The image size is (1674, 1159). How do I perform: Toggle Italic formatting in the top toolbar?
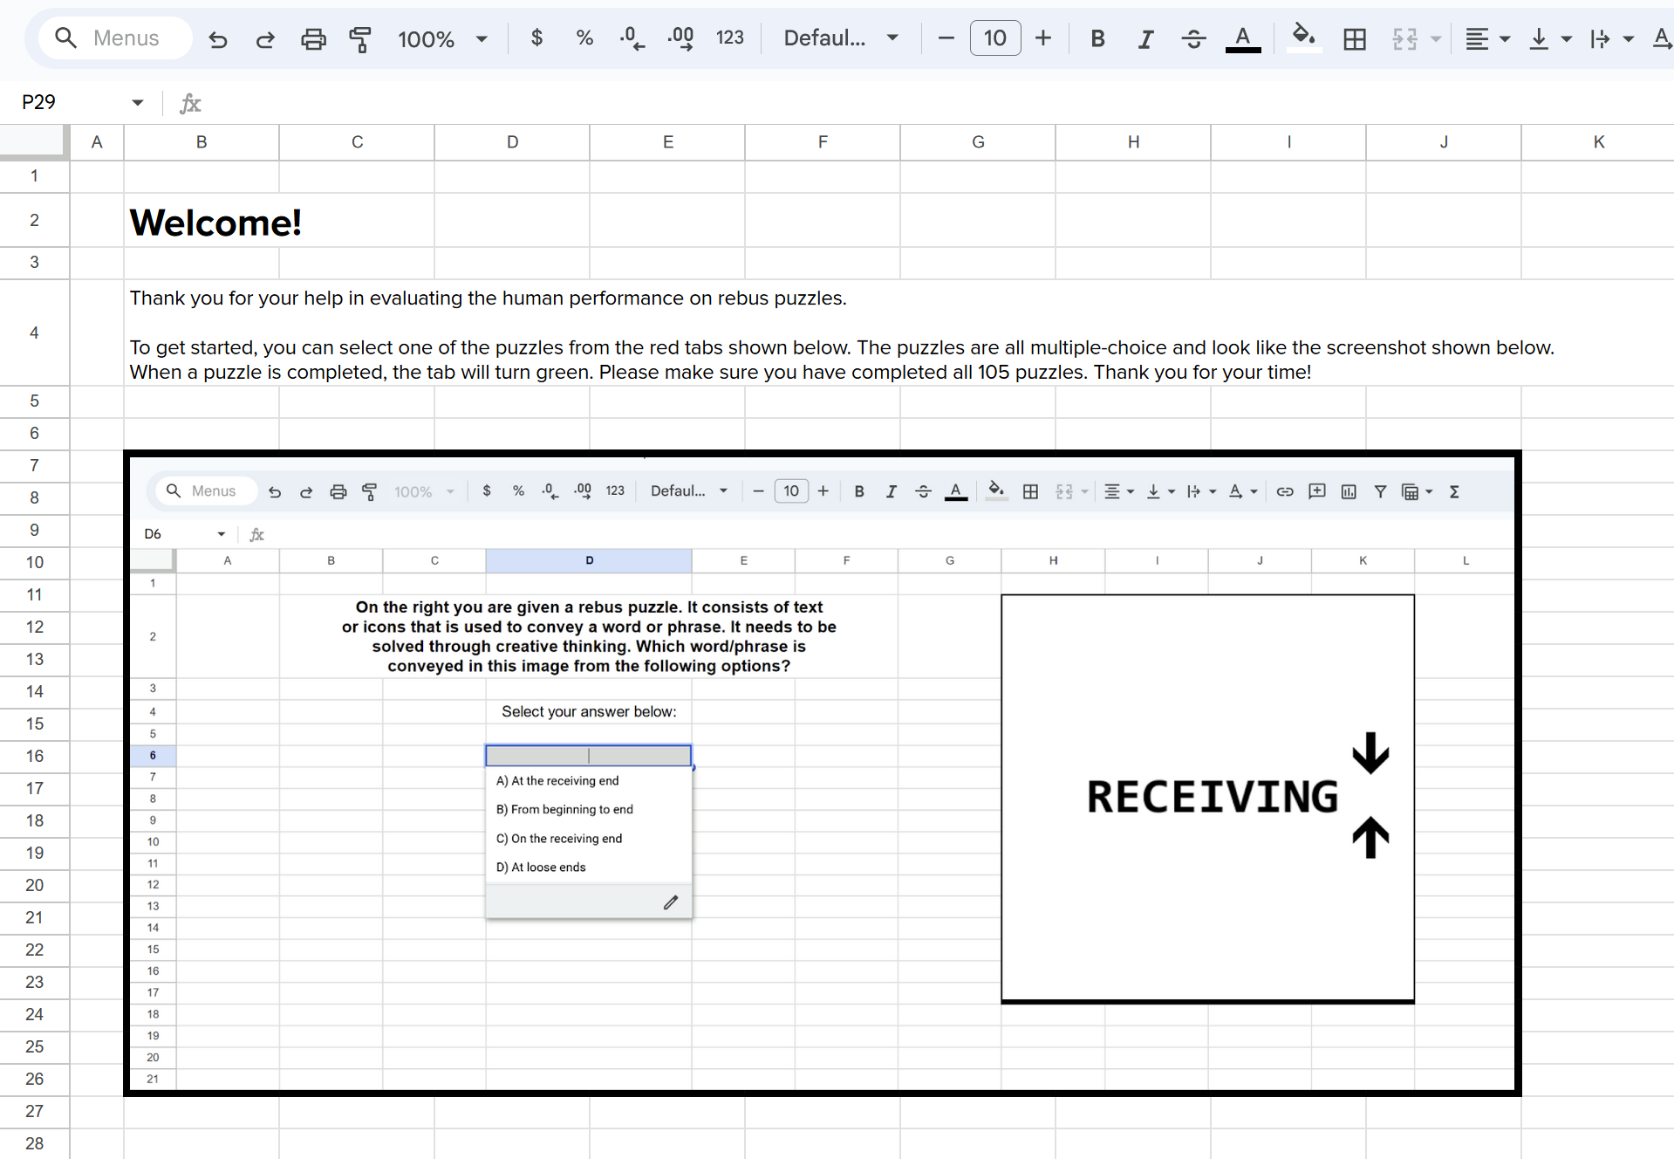[x=1145, y=38]
